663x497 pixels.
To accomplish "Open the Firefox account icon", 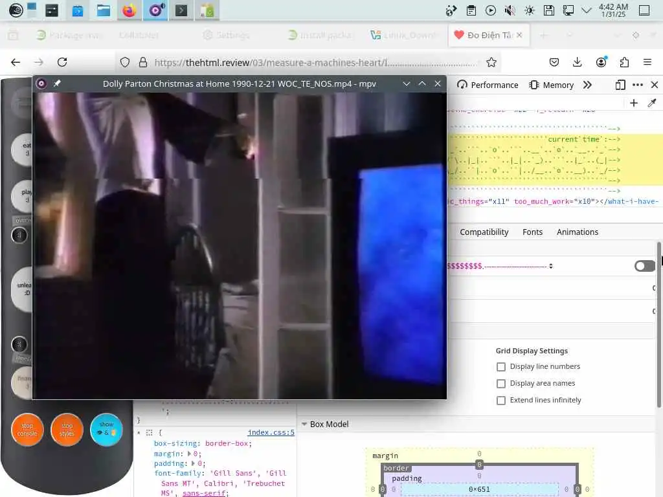I will (601, 63).
